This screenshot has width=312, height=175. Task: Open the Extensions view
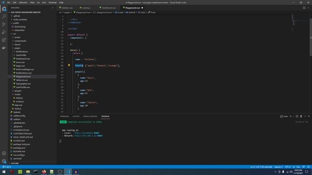(4, 40)
